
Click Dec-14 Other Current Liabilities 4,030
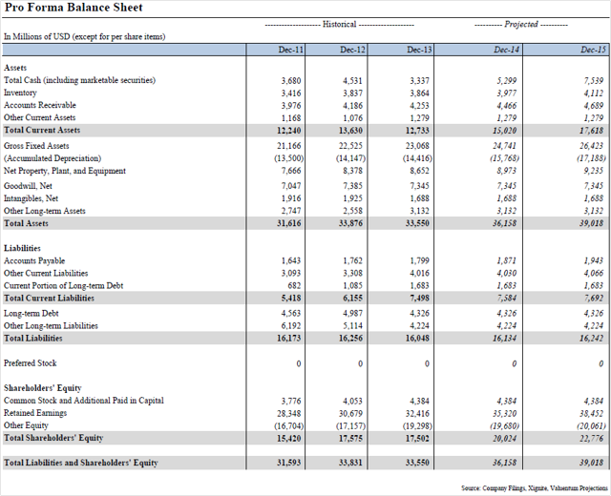click(507, 274)
